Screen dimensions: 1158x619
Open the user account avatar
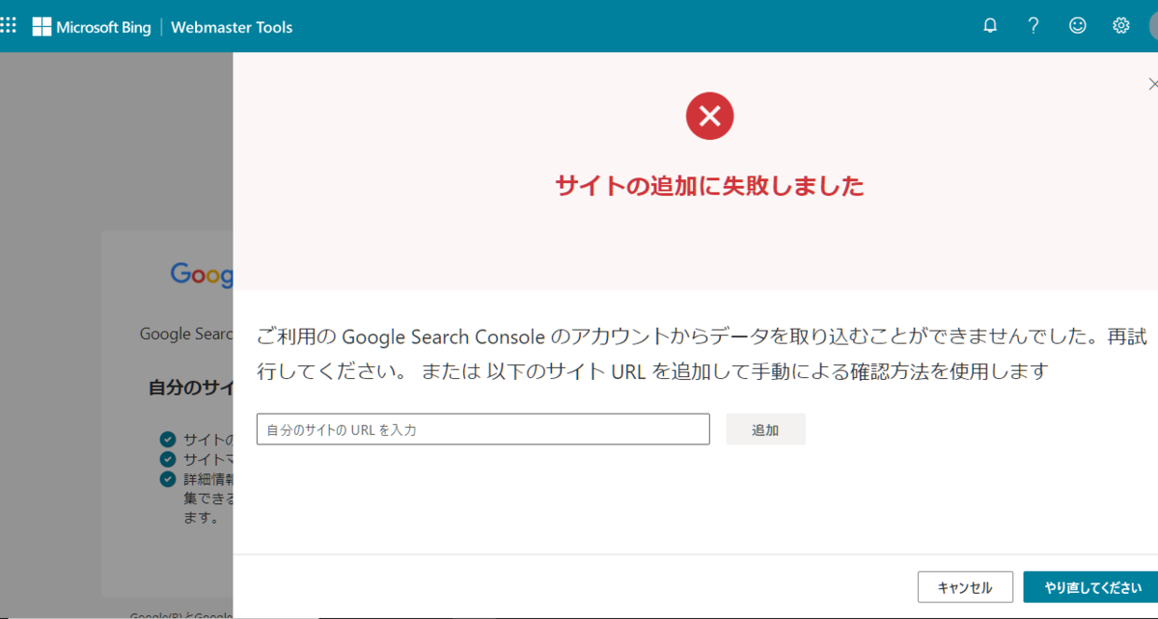1153,26
